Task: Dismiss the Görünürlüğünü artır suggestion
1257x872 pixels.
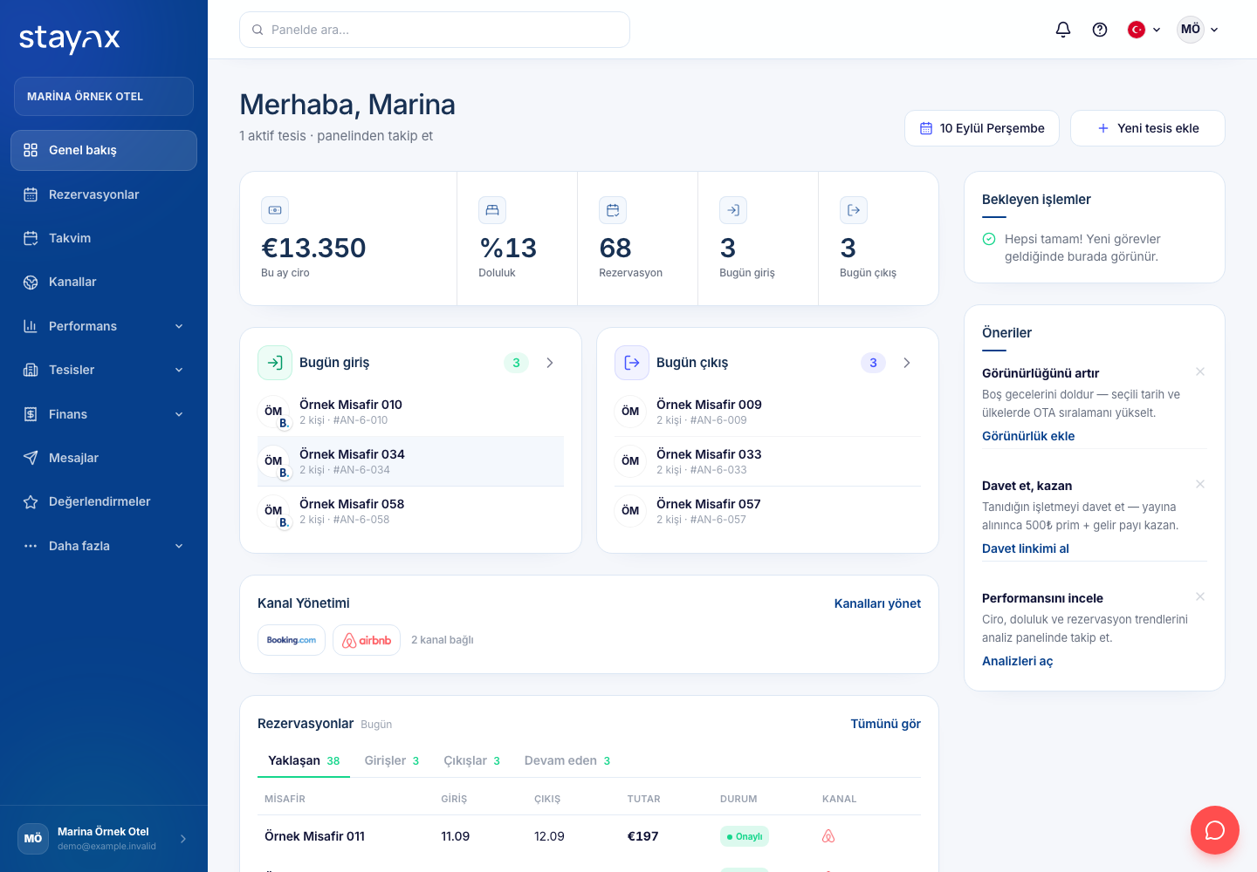Action: coord(1200,371)
